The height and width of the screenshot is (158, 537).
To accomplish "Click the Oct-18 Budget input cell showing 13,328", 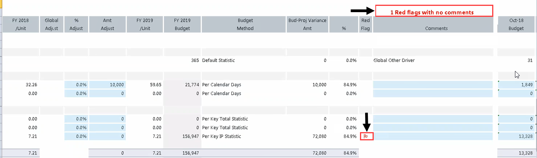I will click(x=516, y=136).
